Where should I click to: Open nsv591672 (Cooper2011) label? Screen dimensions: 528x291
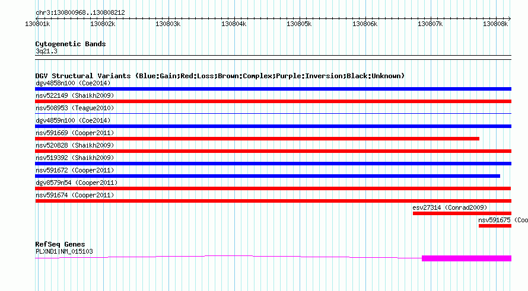point(75,170)
